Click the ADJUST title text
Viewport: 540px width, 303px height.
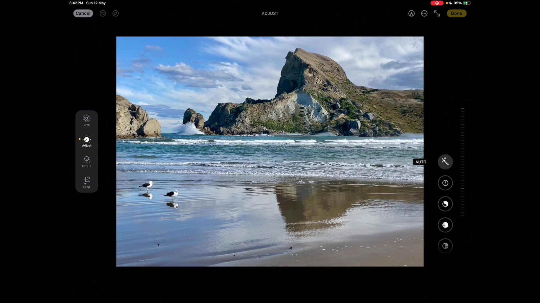(x=270, y=13)
